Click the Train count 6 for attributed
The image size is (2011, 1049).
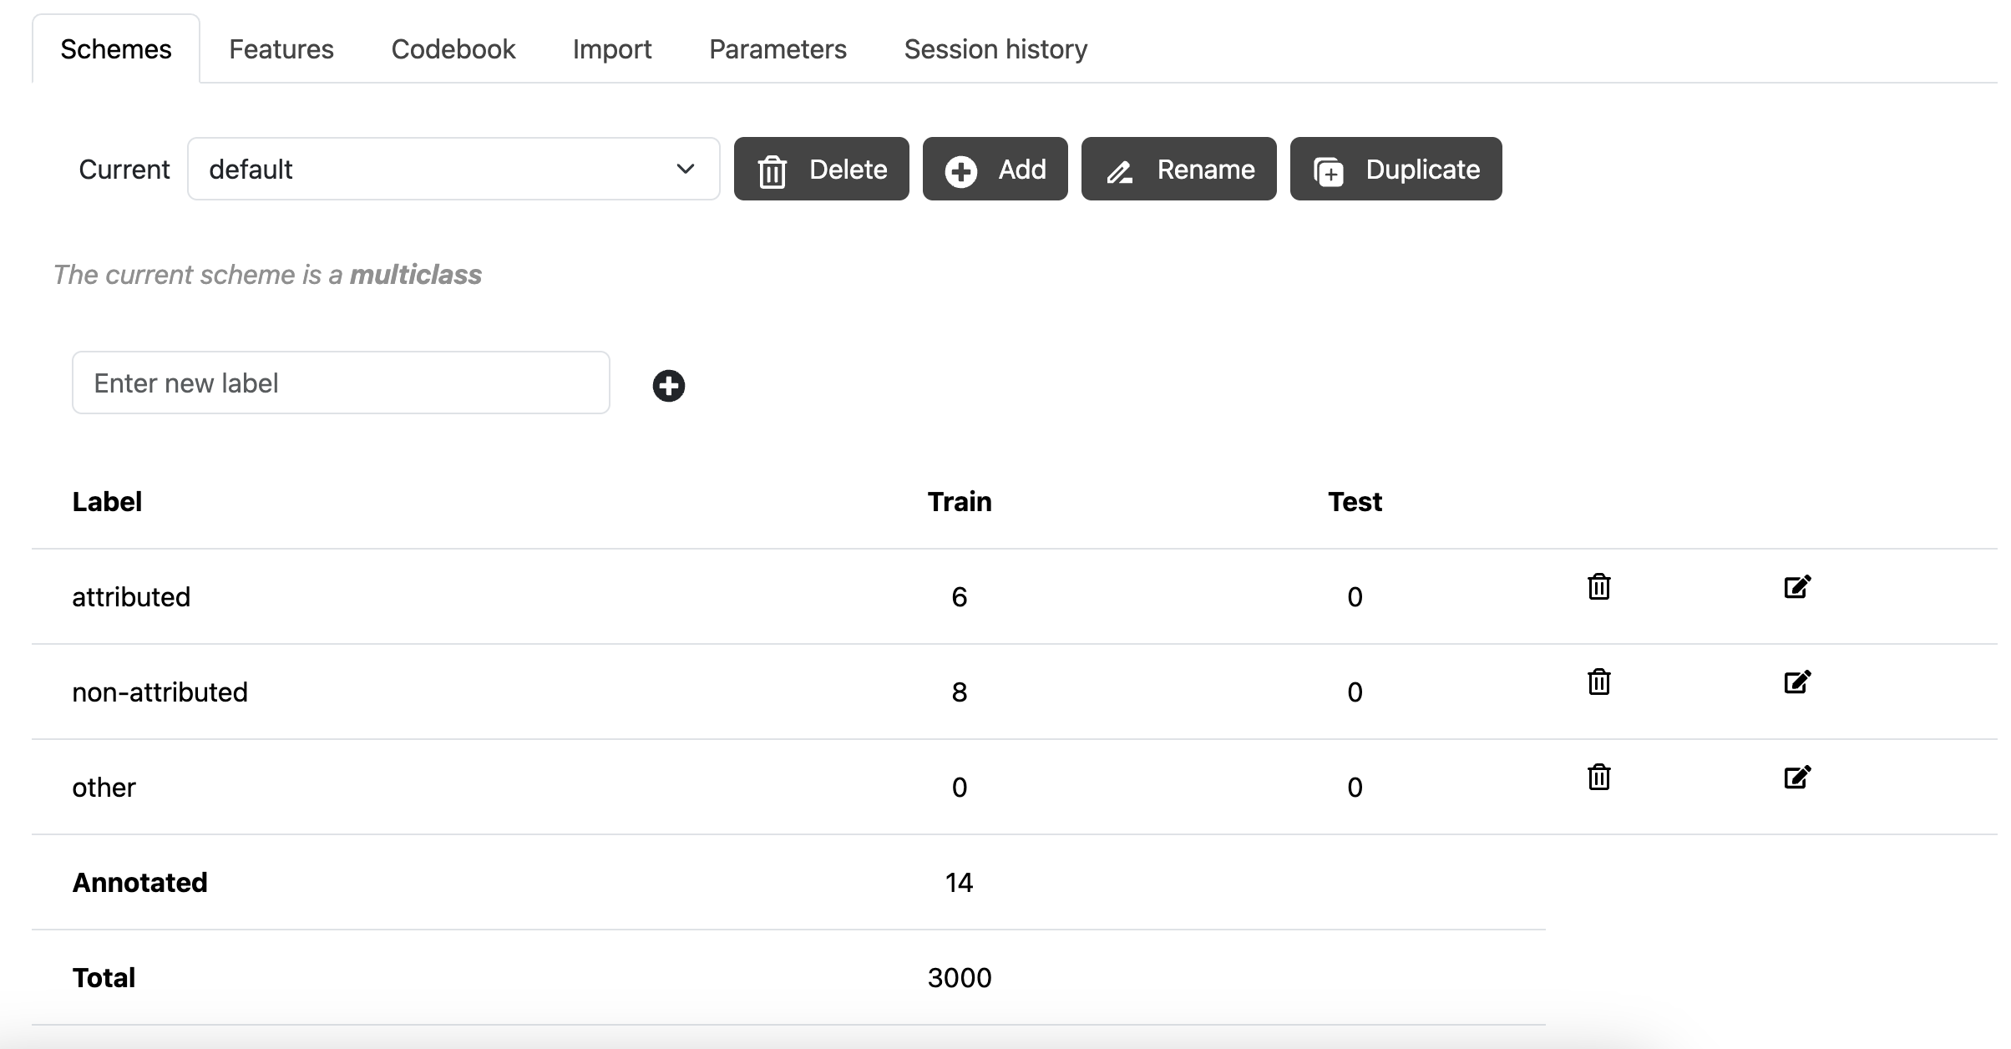[960, 597]
